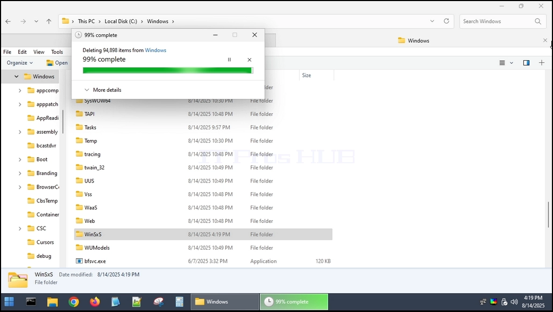Expand the assembly tree folder

(x=20, y=132)
